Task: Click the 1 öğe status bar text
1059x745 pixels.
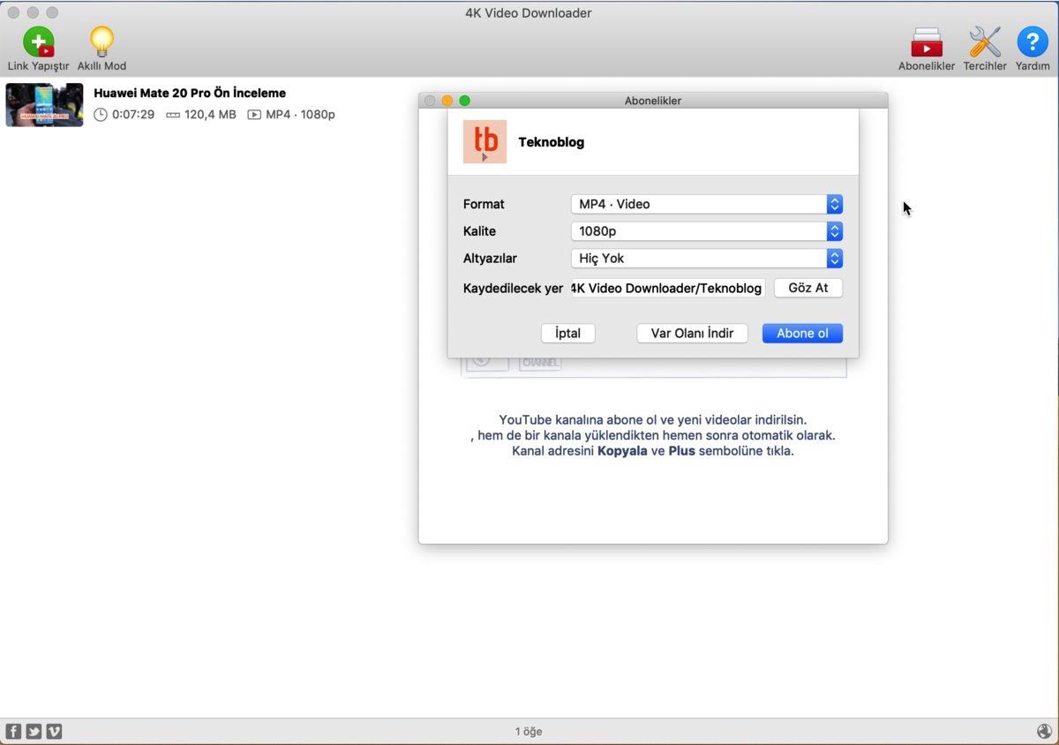Action: pyautogui.click(x=529, y=732)
